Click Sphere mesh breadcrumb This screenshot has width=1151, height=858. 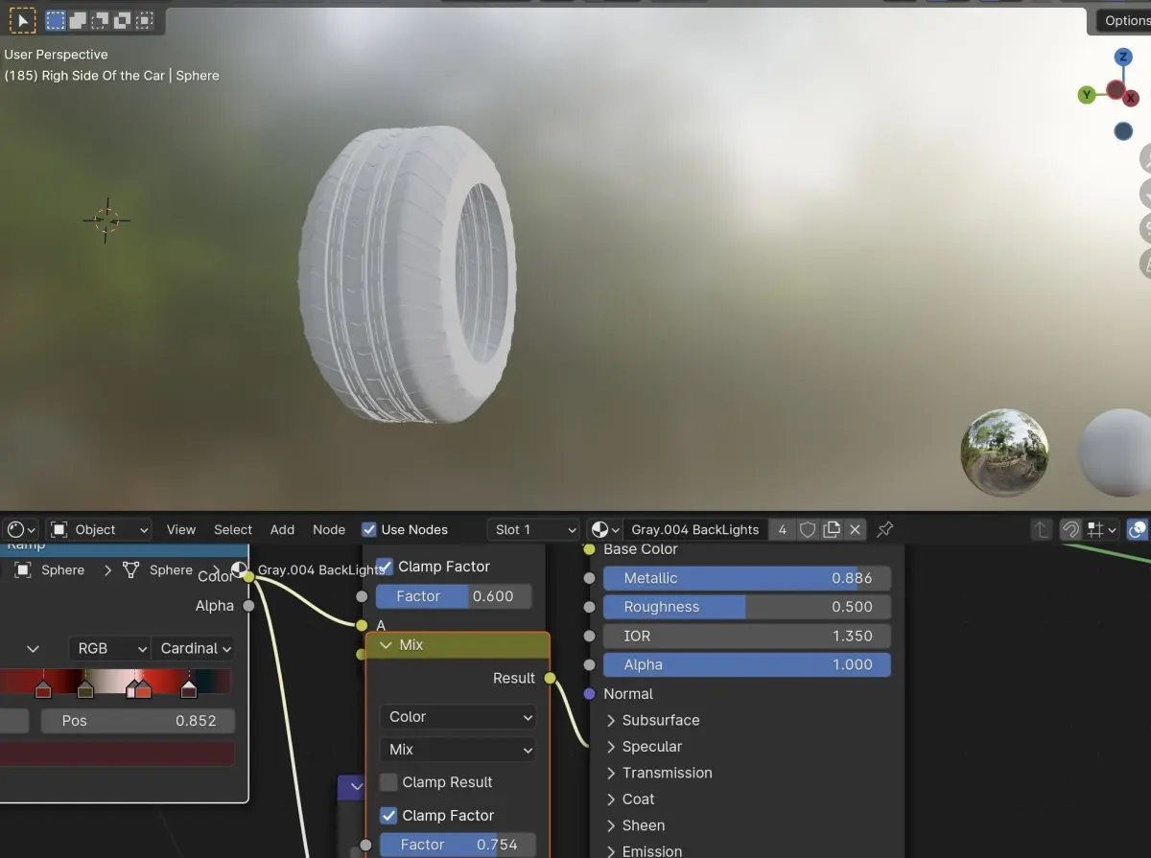(x=158, y=569)
